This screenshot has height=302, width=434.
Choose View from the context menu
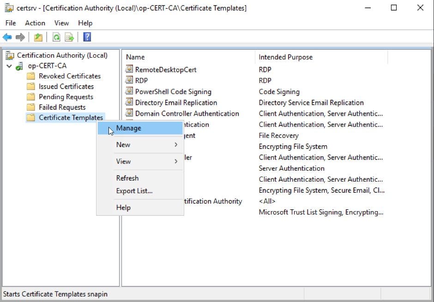coord(140,161)
